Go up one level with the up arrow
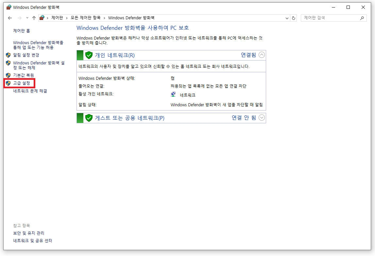Viewport: 375px width, 256px height. pos(34,18)
